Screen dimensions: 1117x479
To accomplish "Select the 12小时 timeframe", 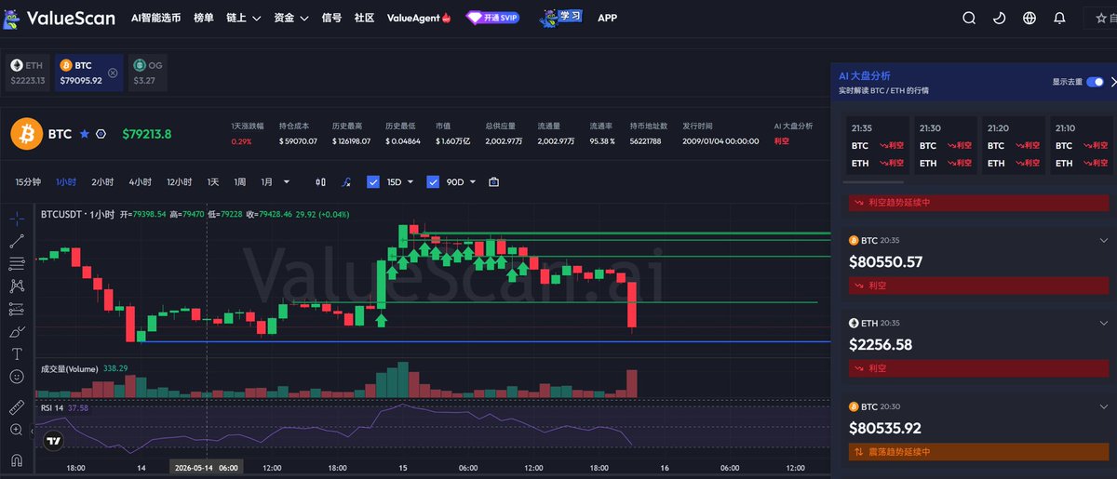I will [180, 182].
